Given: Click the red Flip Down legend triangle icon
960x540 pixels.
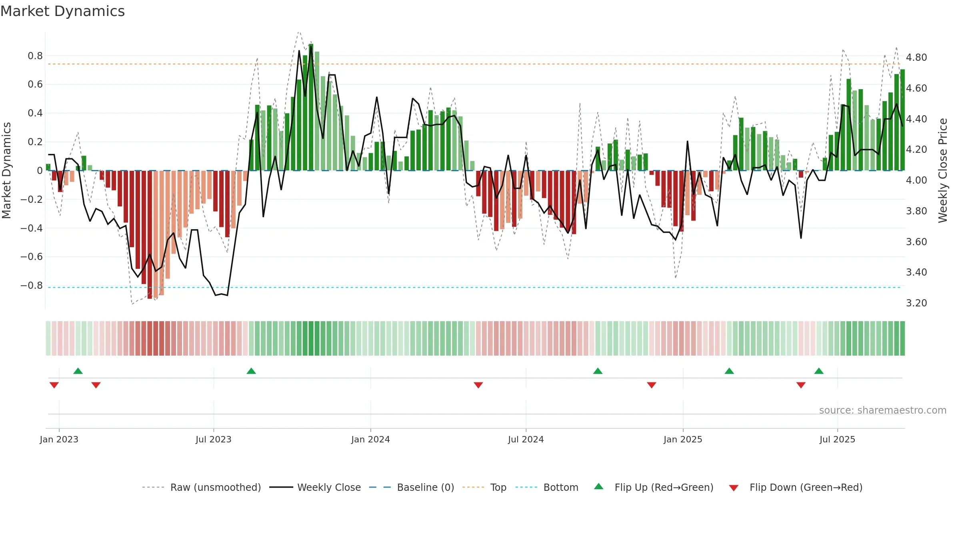Looking at the screenshot, I should (734, 488).
